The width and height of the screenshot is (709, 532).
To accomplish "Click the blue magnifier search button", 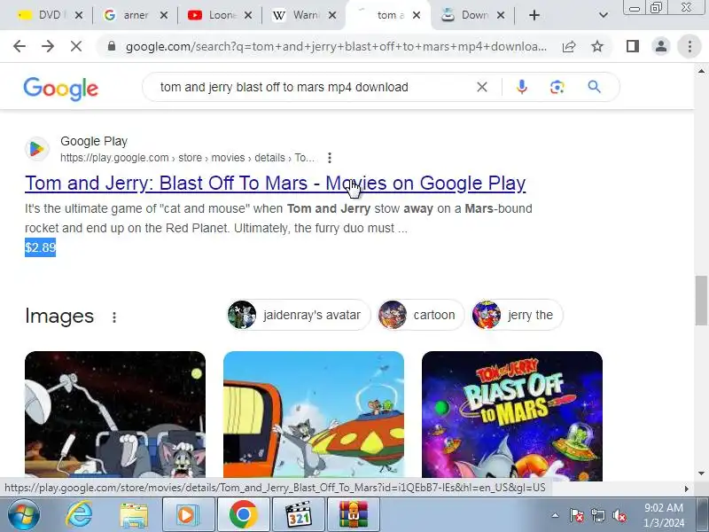I will (594, 87).
